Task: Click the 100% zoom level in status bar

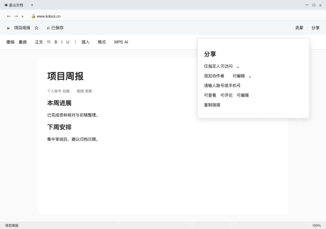Action: pyautogui.click(x=316, y=225)
